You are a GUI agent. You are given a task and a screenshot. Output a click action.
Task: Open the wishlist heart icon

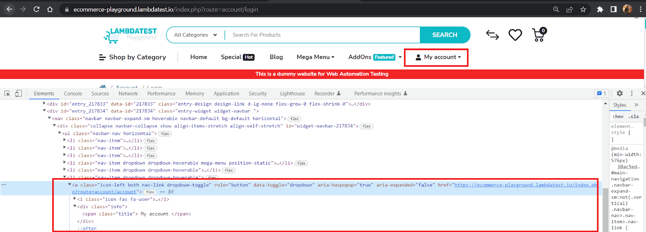(515, 35)
